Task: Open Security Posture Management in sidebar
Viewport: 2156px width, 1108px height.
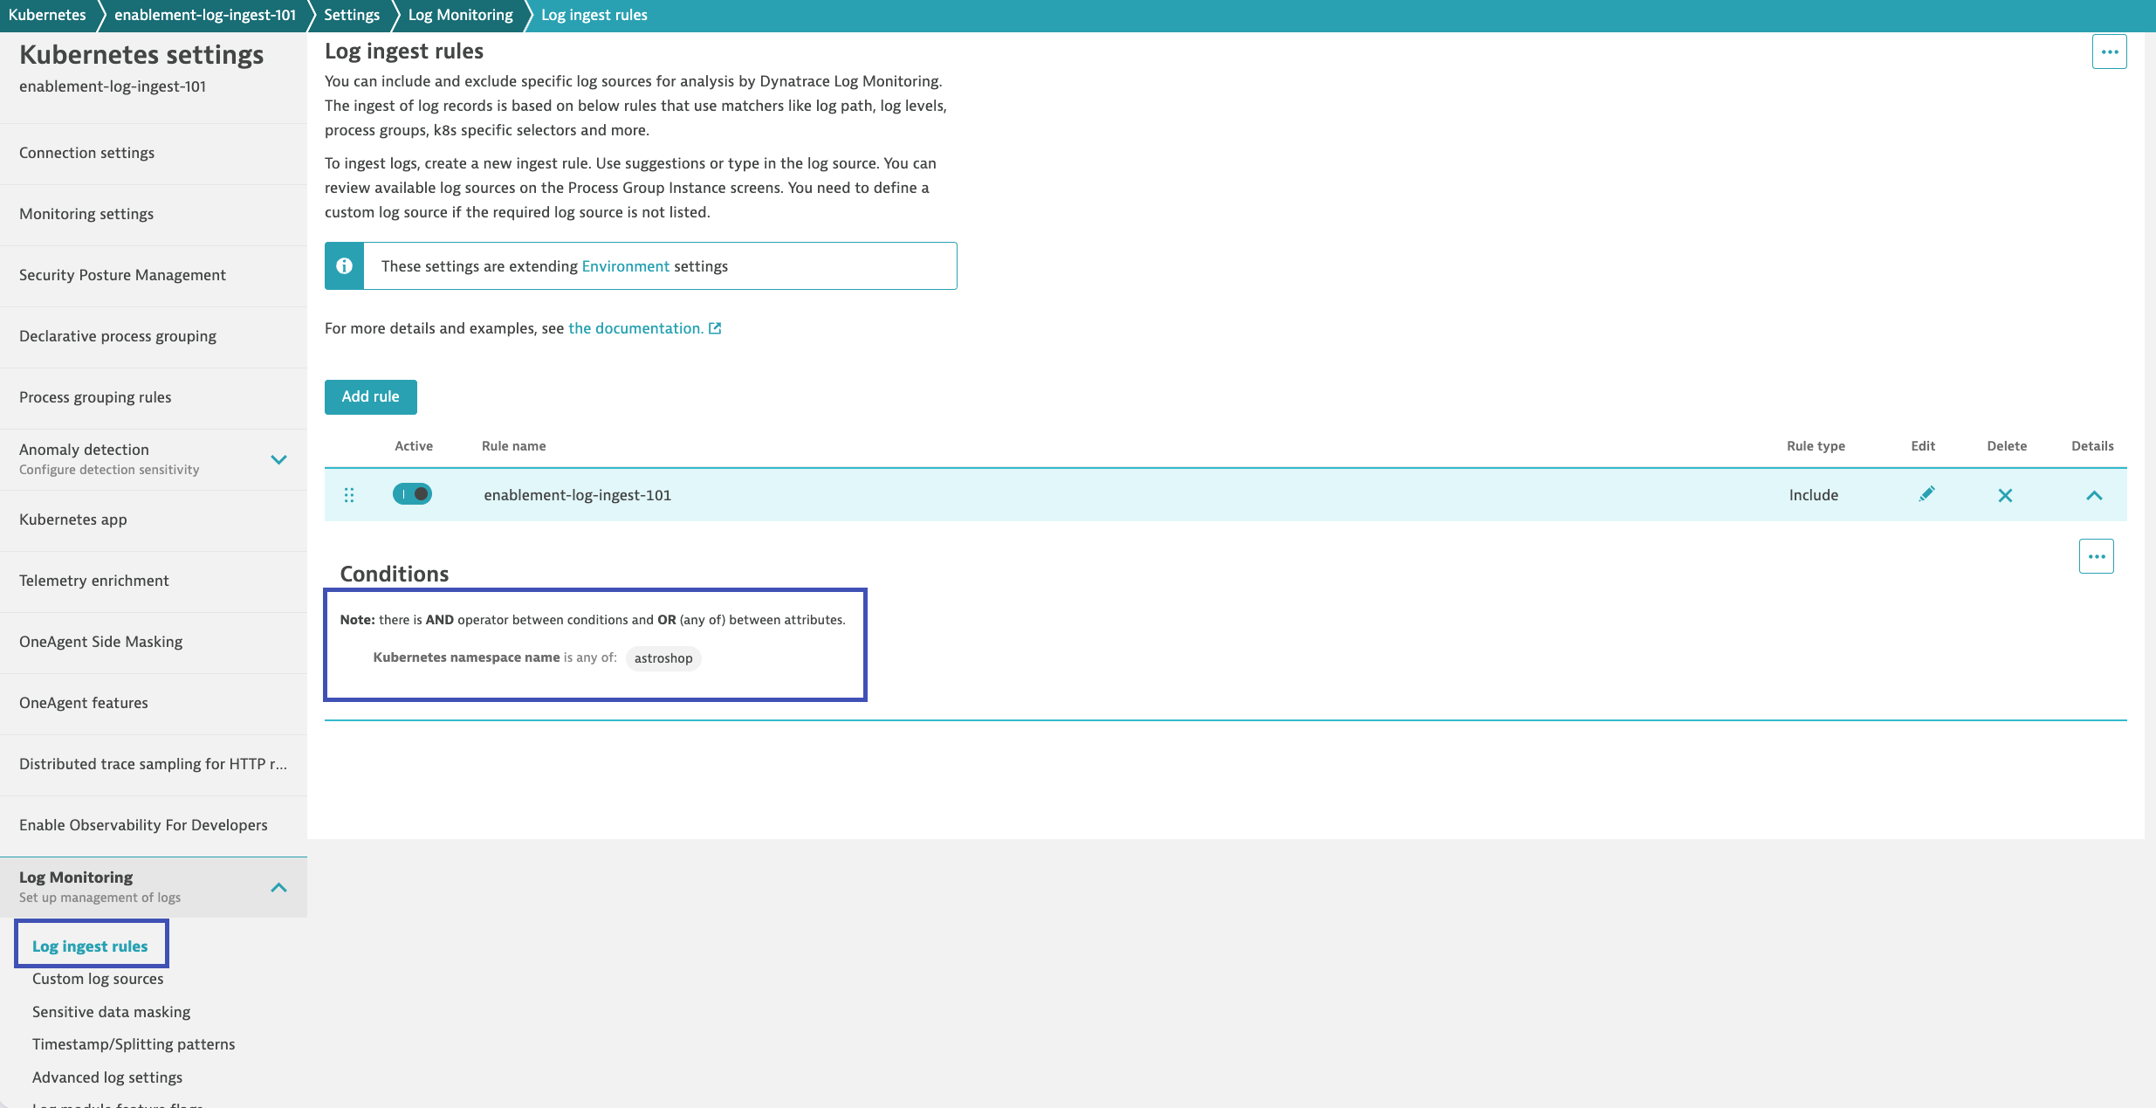Action: click(154, 275)
